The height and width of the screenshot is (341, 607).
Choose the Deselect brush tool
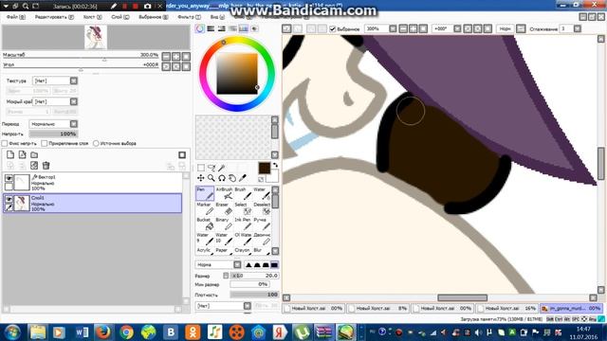(x=262, y=208)
